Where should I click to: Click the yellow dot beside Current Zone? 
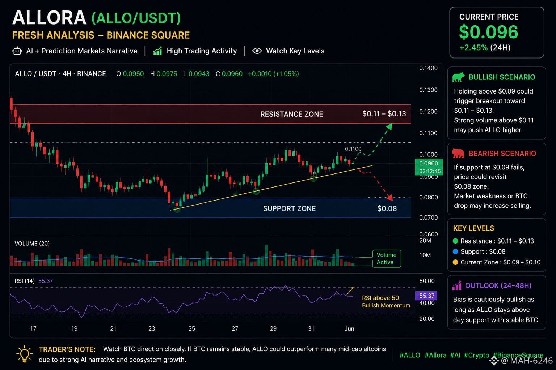455,262
